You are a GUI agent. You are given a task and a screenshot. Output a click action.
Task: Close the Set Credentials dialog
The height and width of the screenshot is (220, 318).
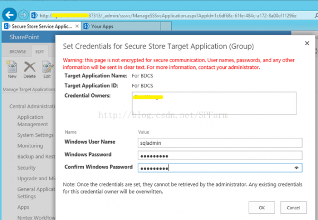tap(307, 43)
